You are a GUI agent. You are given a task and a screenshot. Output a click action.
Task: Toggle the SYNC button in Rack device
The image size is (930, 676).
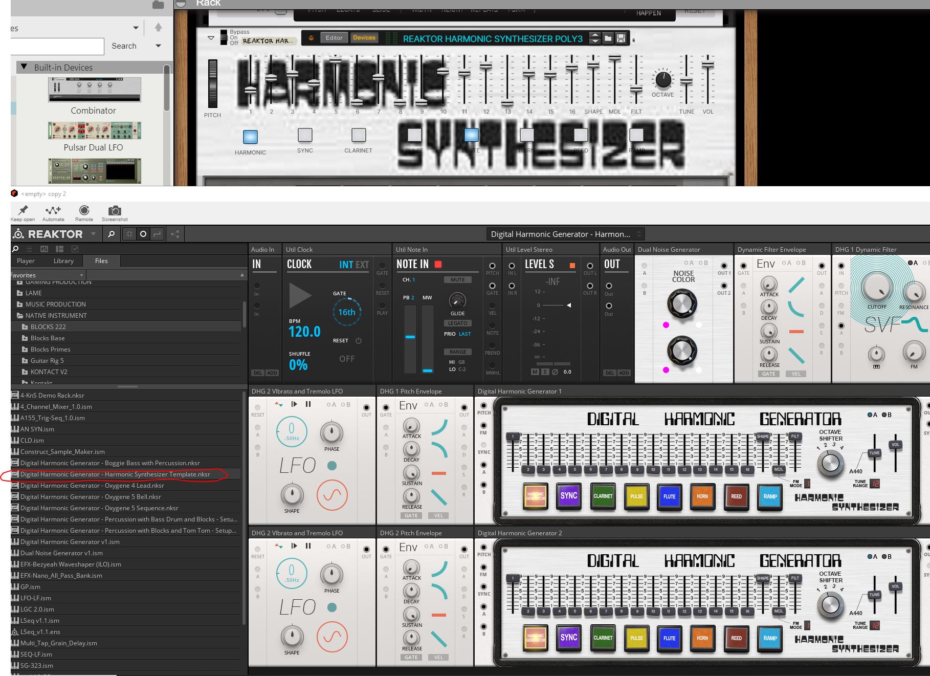305,135
